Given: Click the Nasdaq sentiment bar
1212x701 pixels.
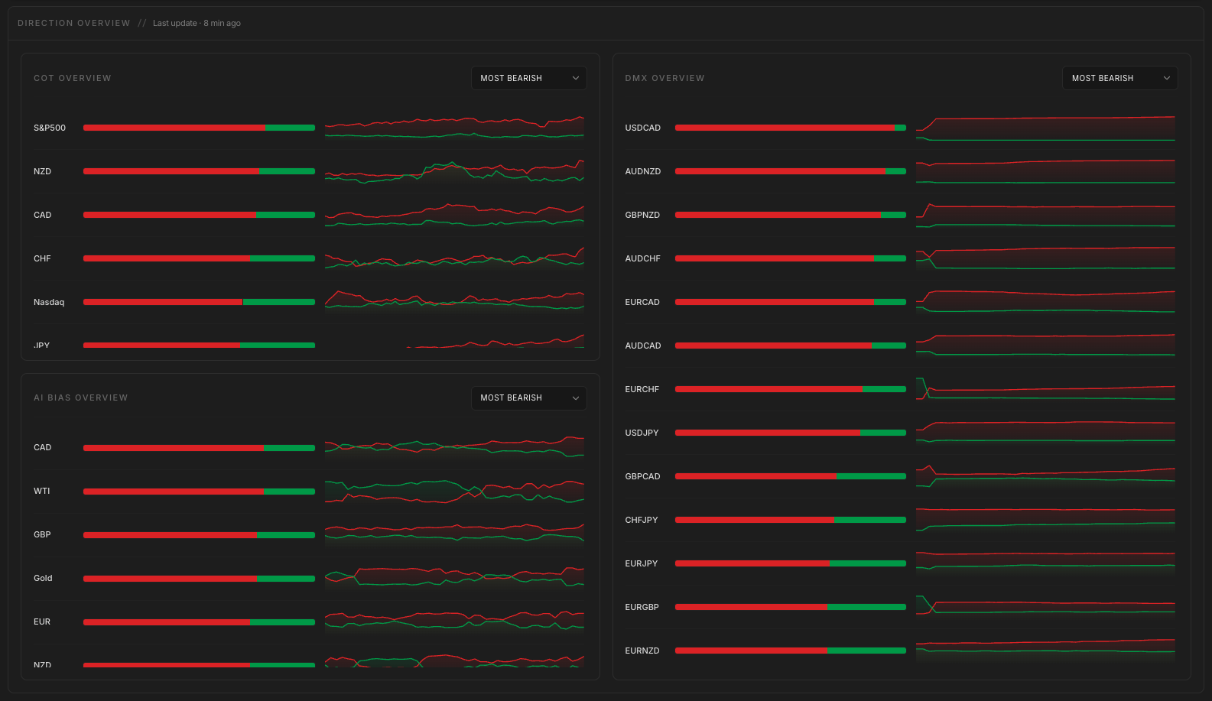Looking at the screenshot, I should (199, 302).
